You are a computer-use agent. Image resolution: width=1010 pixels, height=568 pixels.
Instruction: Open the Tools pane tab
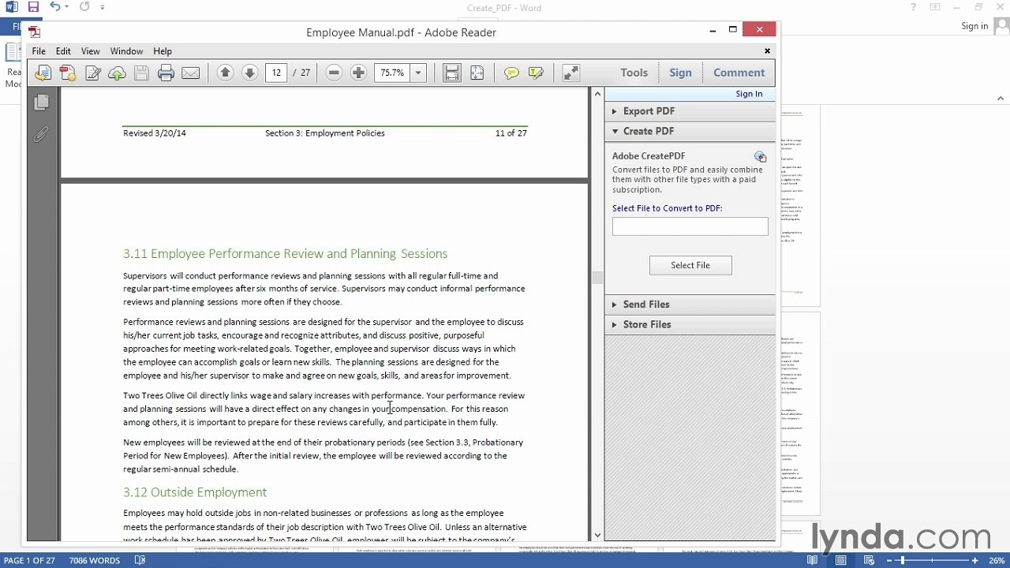634,73
